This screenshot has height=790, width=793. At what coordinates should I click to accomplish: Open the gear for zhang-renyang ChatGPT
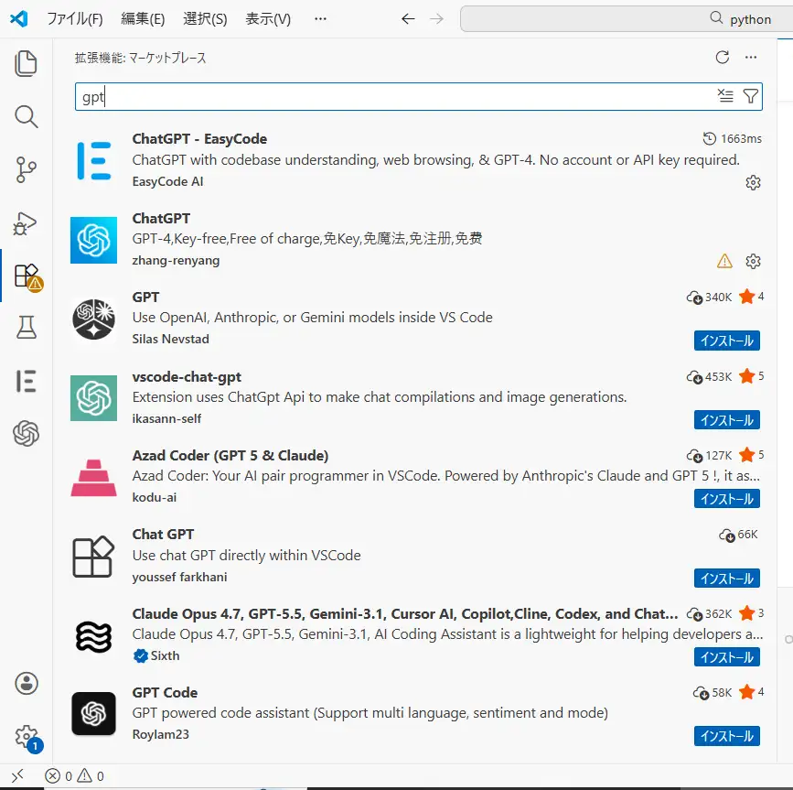753,262
